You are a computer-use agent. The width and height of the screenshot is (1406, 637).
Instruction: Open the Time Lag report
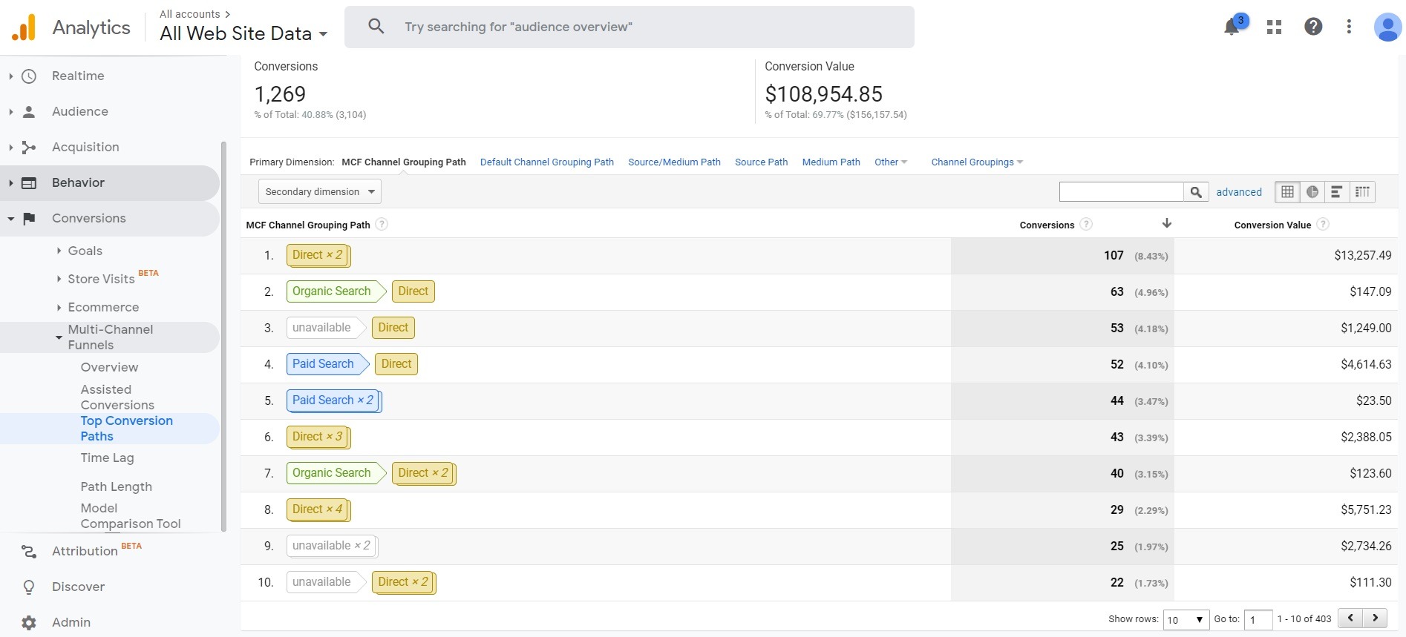(107, 458)
